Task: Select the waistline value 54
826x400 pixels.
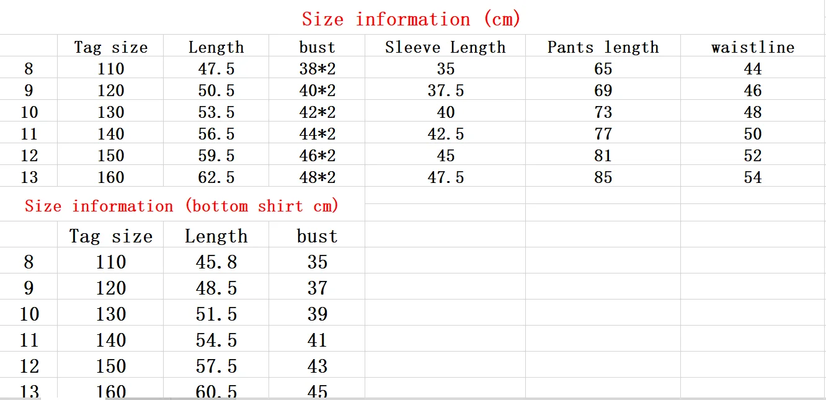Action: coord(753,177)
